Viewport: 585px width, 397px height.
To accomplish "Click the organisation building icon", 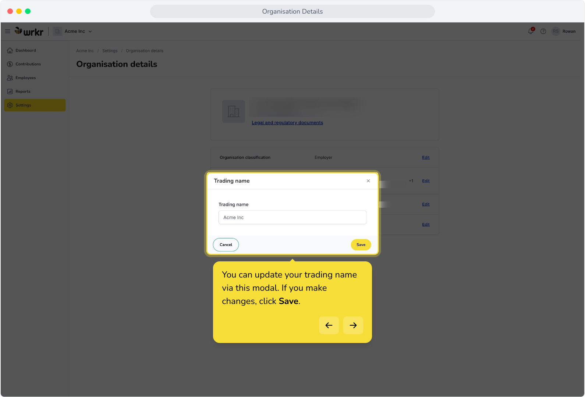I will point(233,111).
